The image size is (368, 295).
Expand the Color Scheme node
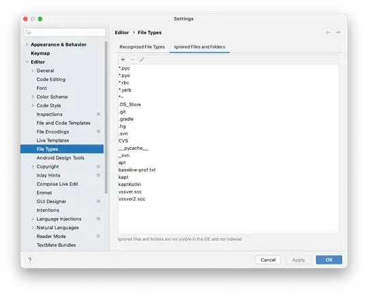33,97
